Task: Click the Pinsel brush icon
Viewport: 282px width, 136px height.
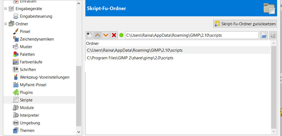Action: pyautogui.click(x=16, y=31)
